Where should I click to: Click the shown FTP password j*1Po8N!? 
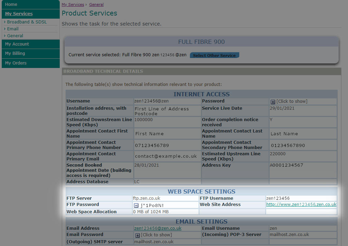[x=152, y=206]
